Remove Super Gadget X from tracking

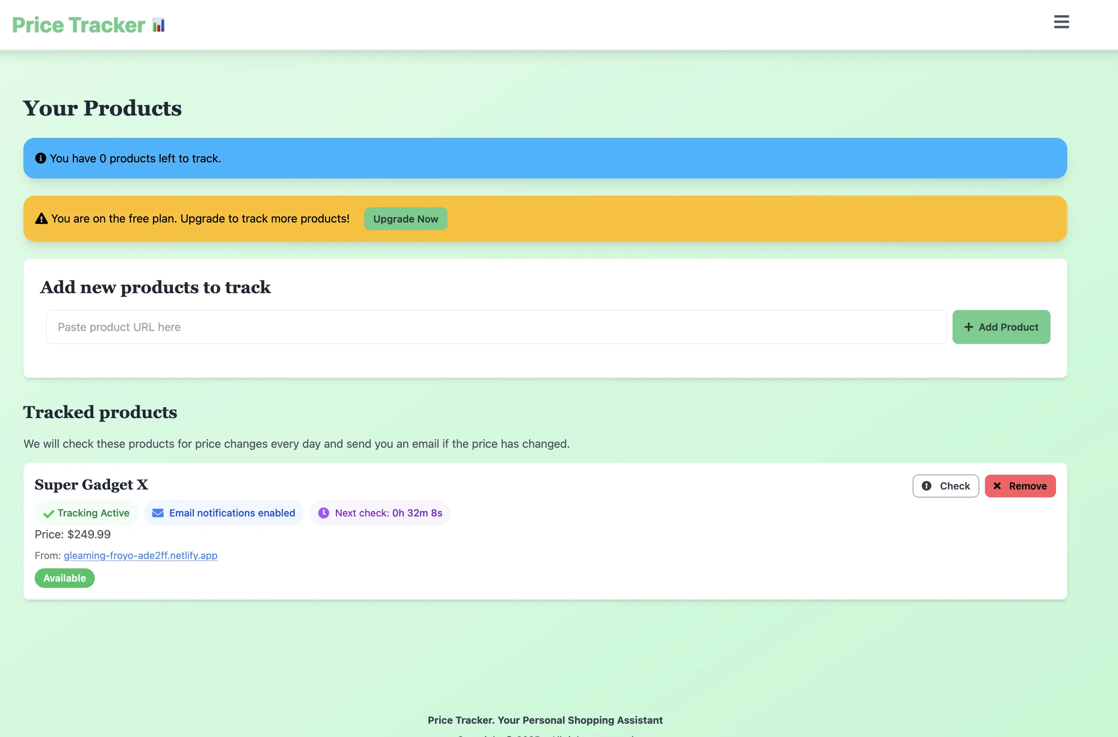1020,486
